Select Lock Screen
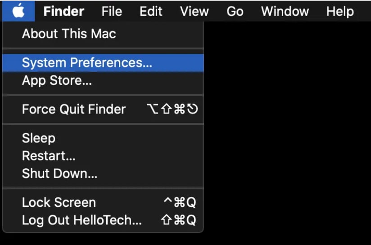The width and height of the screenshot is (371, 245). point(59,202)
